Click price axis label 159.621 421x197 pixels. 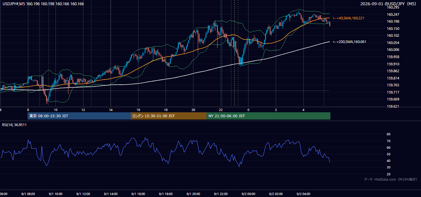393,106
